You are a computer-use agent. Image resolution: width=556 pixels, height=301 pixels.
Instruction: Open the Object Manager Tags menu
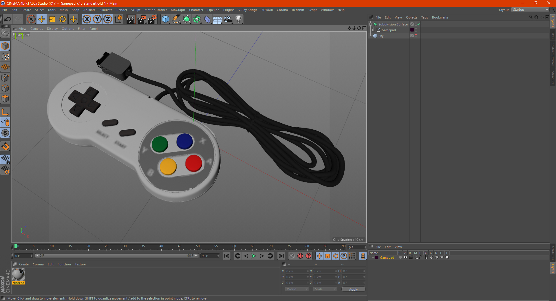tap(425, 17)
